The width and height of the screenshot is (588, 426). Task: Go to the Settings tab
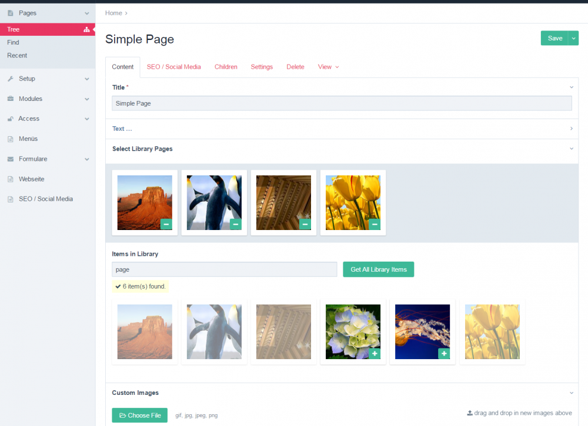point(262,67)
